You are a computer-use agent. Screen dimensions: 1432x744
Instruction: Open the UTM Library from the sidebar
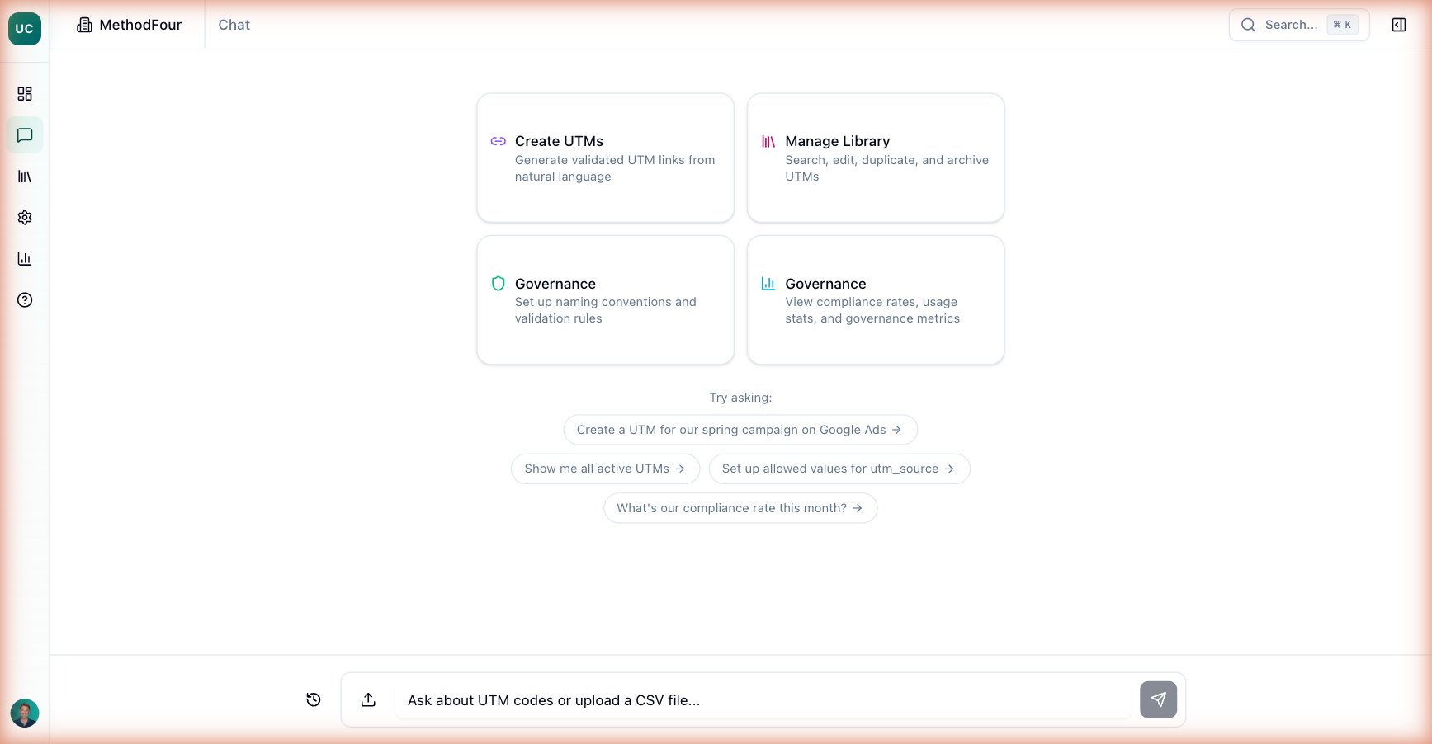pos(25,177)
